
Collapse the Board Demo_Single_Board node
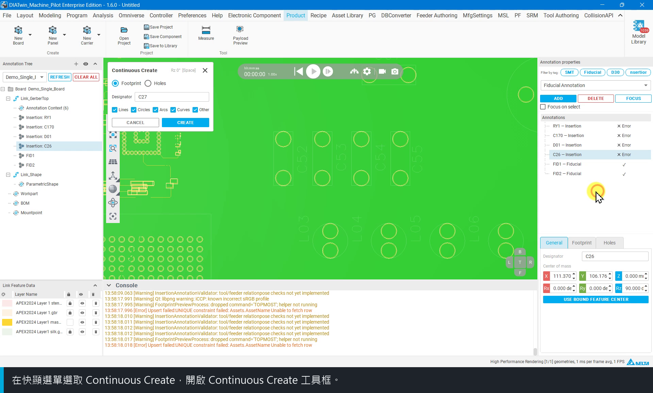(x=3, y=89)
